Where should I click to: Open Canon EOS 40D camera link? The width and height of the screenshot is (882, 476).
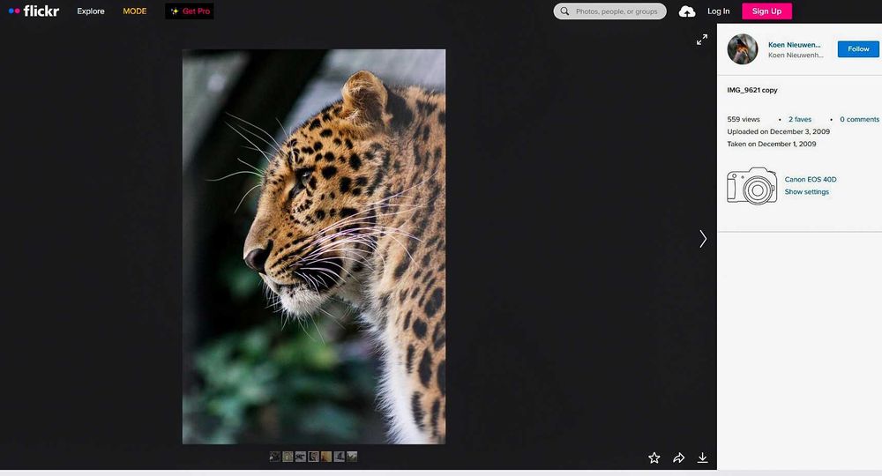coord(811,179)
